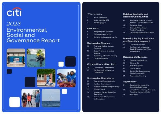Screen dimensions: 161x114
Task: Select the Climate Risk and Net Zero heading
Action: [x=101, y=64]
